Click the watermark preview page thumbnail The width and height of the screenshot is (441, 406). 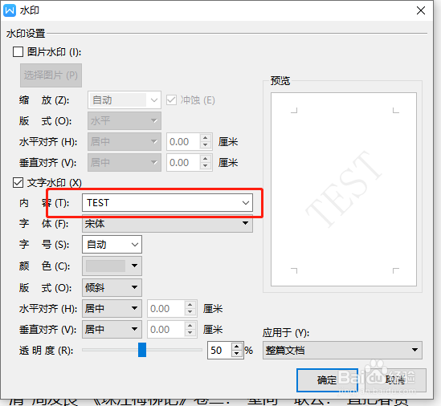pos(344,189)
